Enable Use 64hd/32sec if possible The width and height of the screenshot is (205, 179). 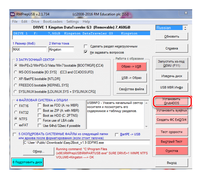[x=39, y=125]
